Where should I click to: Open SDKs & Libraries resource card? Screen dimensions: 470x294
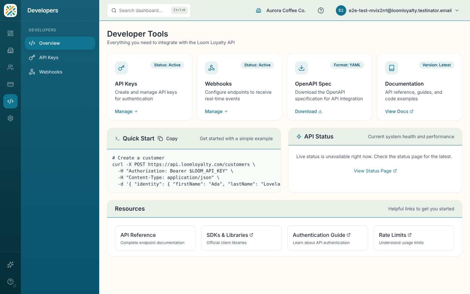[242, 238]
